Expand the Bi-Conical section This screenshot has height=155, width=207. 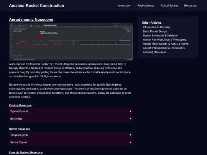(x=71, y=119)
